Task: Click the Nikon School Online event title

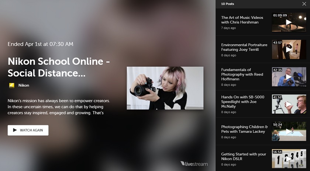Action: [59, 67]
